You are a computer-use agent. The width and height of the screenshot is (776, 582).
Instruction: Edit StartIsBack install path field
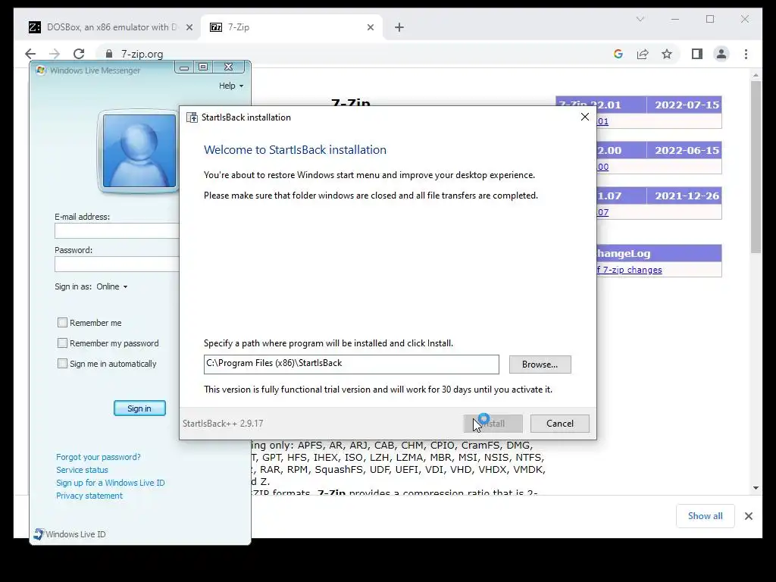tap(352, 365)
